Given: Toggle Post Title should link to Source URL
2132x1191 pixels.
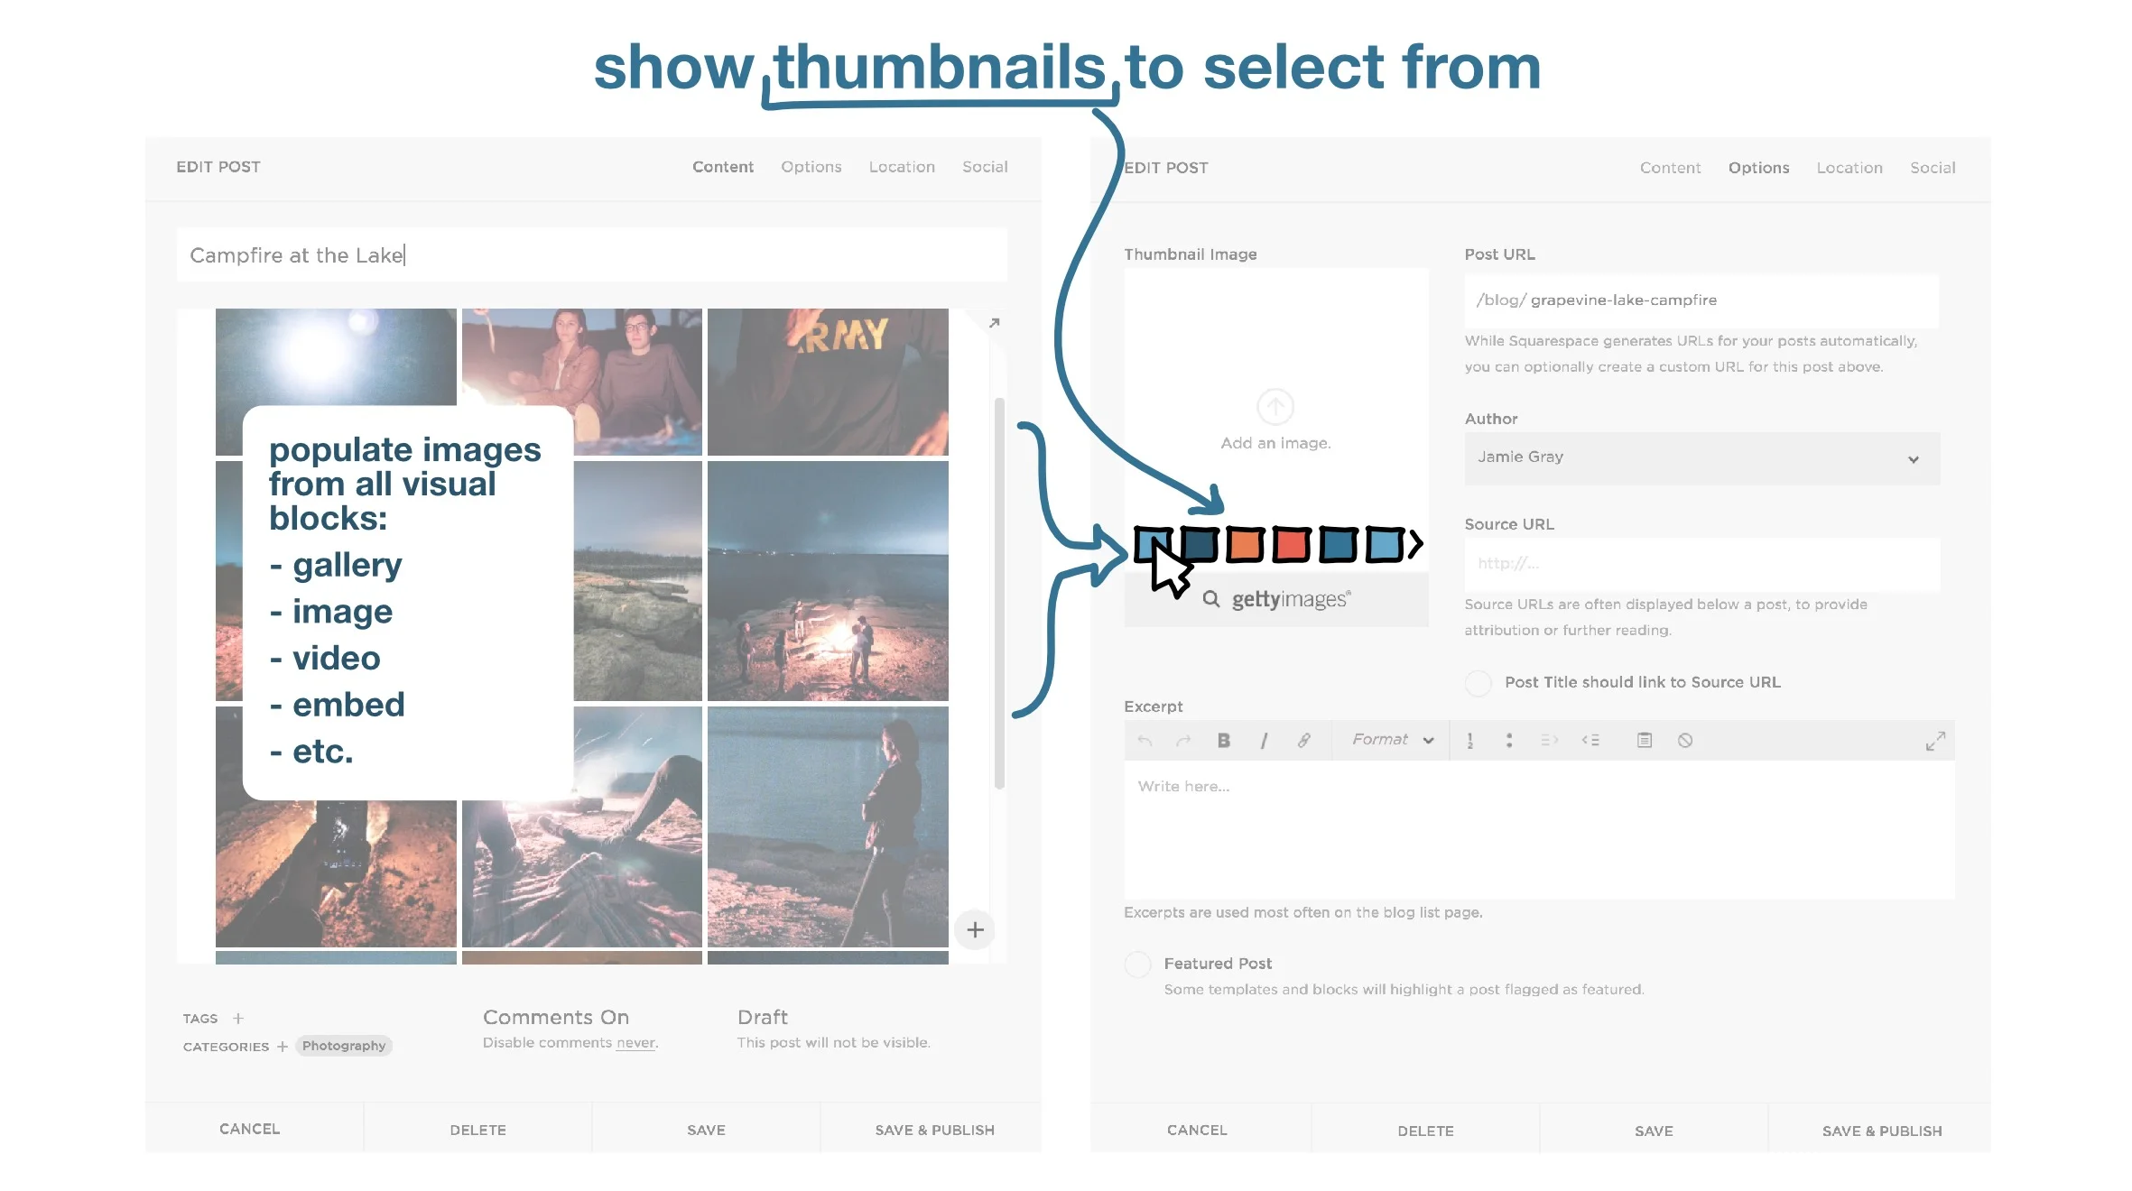Looking at the screenshot, I should pyautogui.click(x=1478, y=682).
